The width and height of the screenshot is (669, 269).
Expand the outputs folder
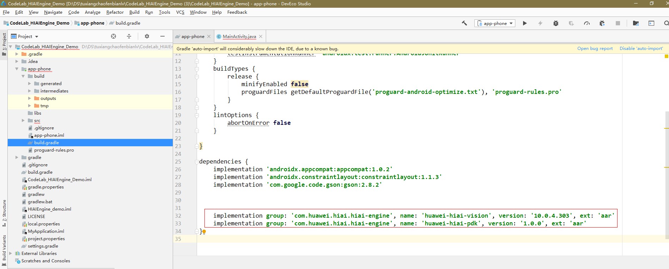point(30,98)
